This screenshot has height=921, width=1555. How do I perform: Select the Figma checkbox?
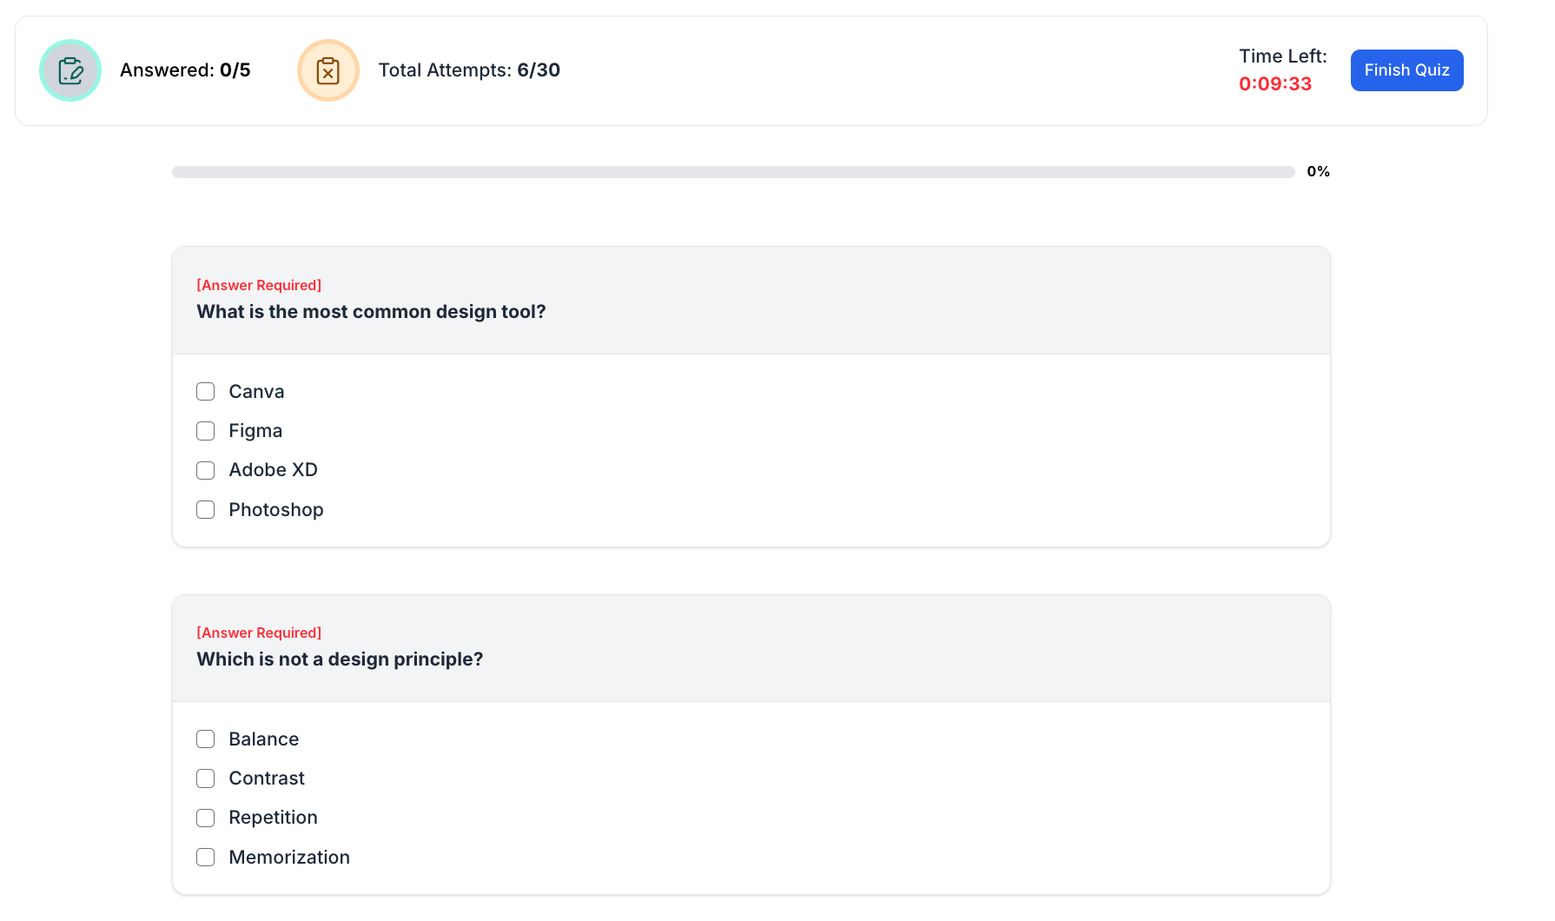click(206, 431)
